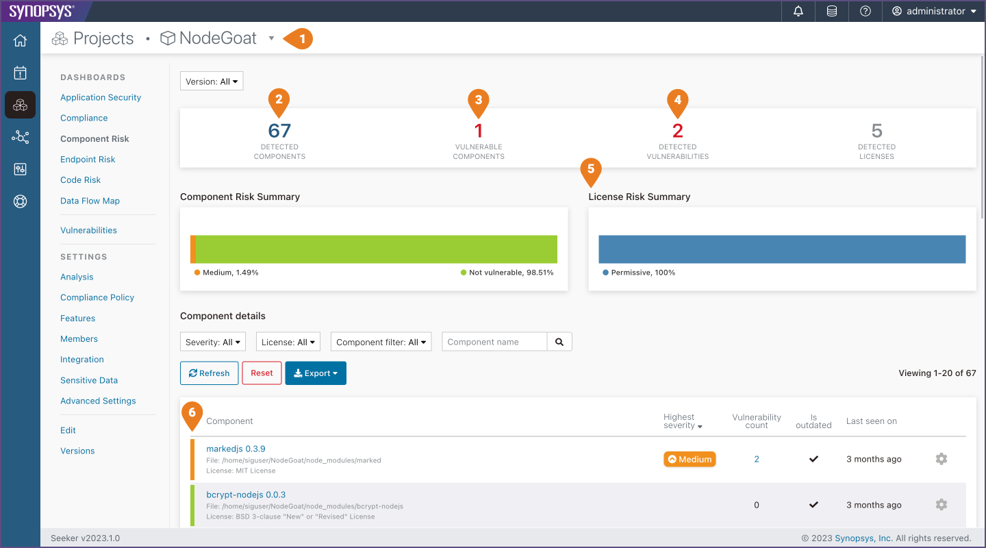This screenshot has height=548, width=986.
Task: Open the help question mark icon
Action: [865, 11]
